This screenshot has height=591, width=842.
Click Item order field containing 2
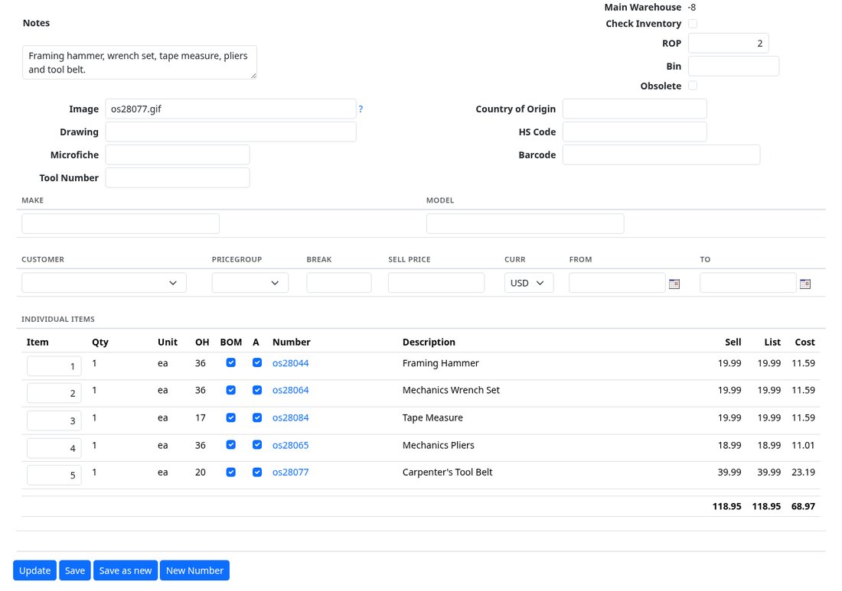54,393
